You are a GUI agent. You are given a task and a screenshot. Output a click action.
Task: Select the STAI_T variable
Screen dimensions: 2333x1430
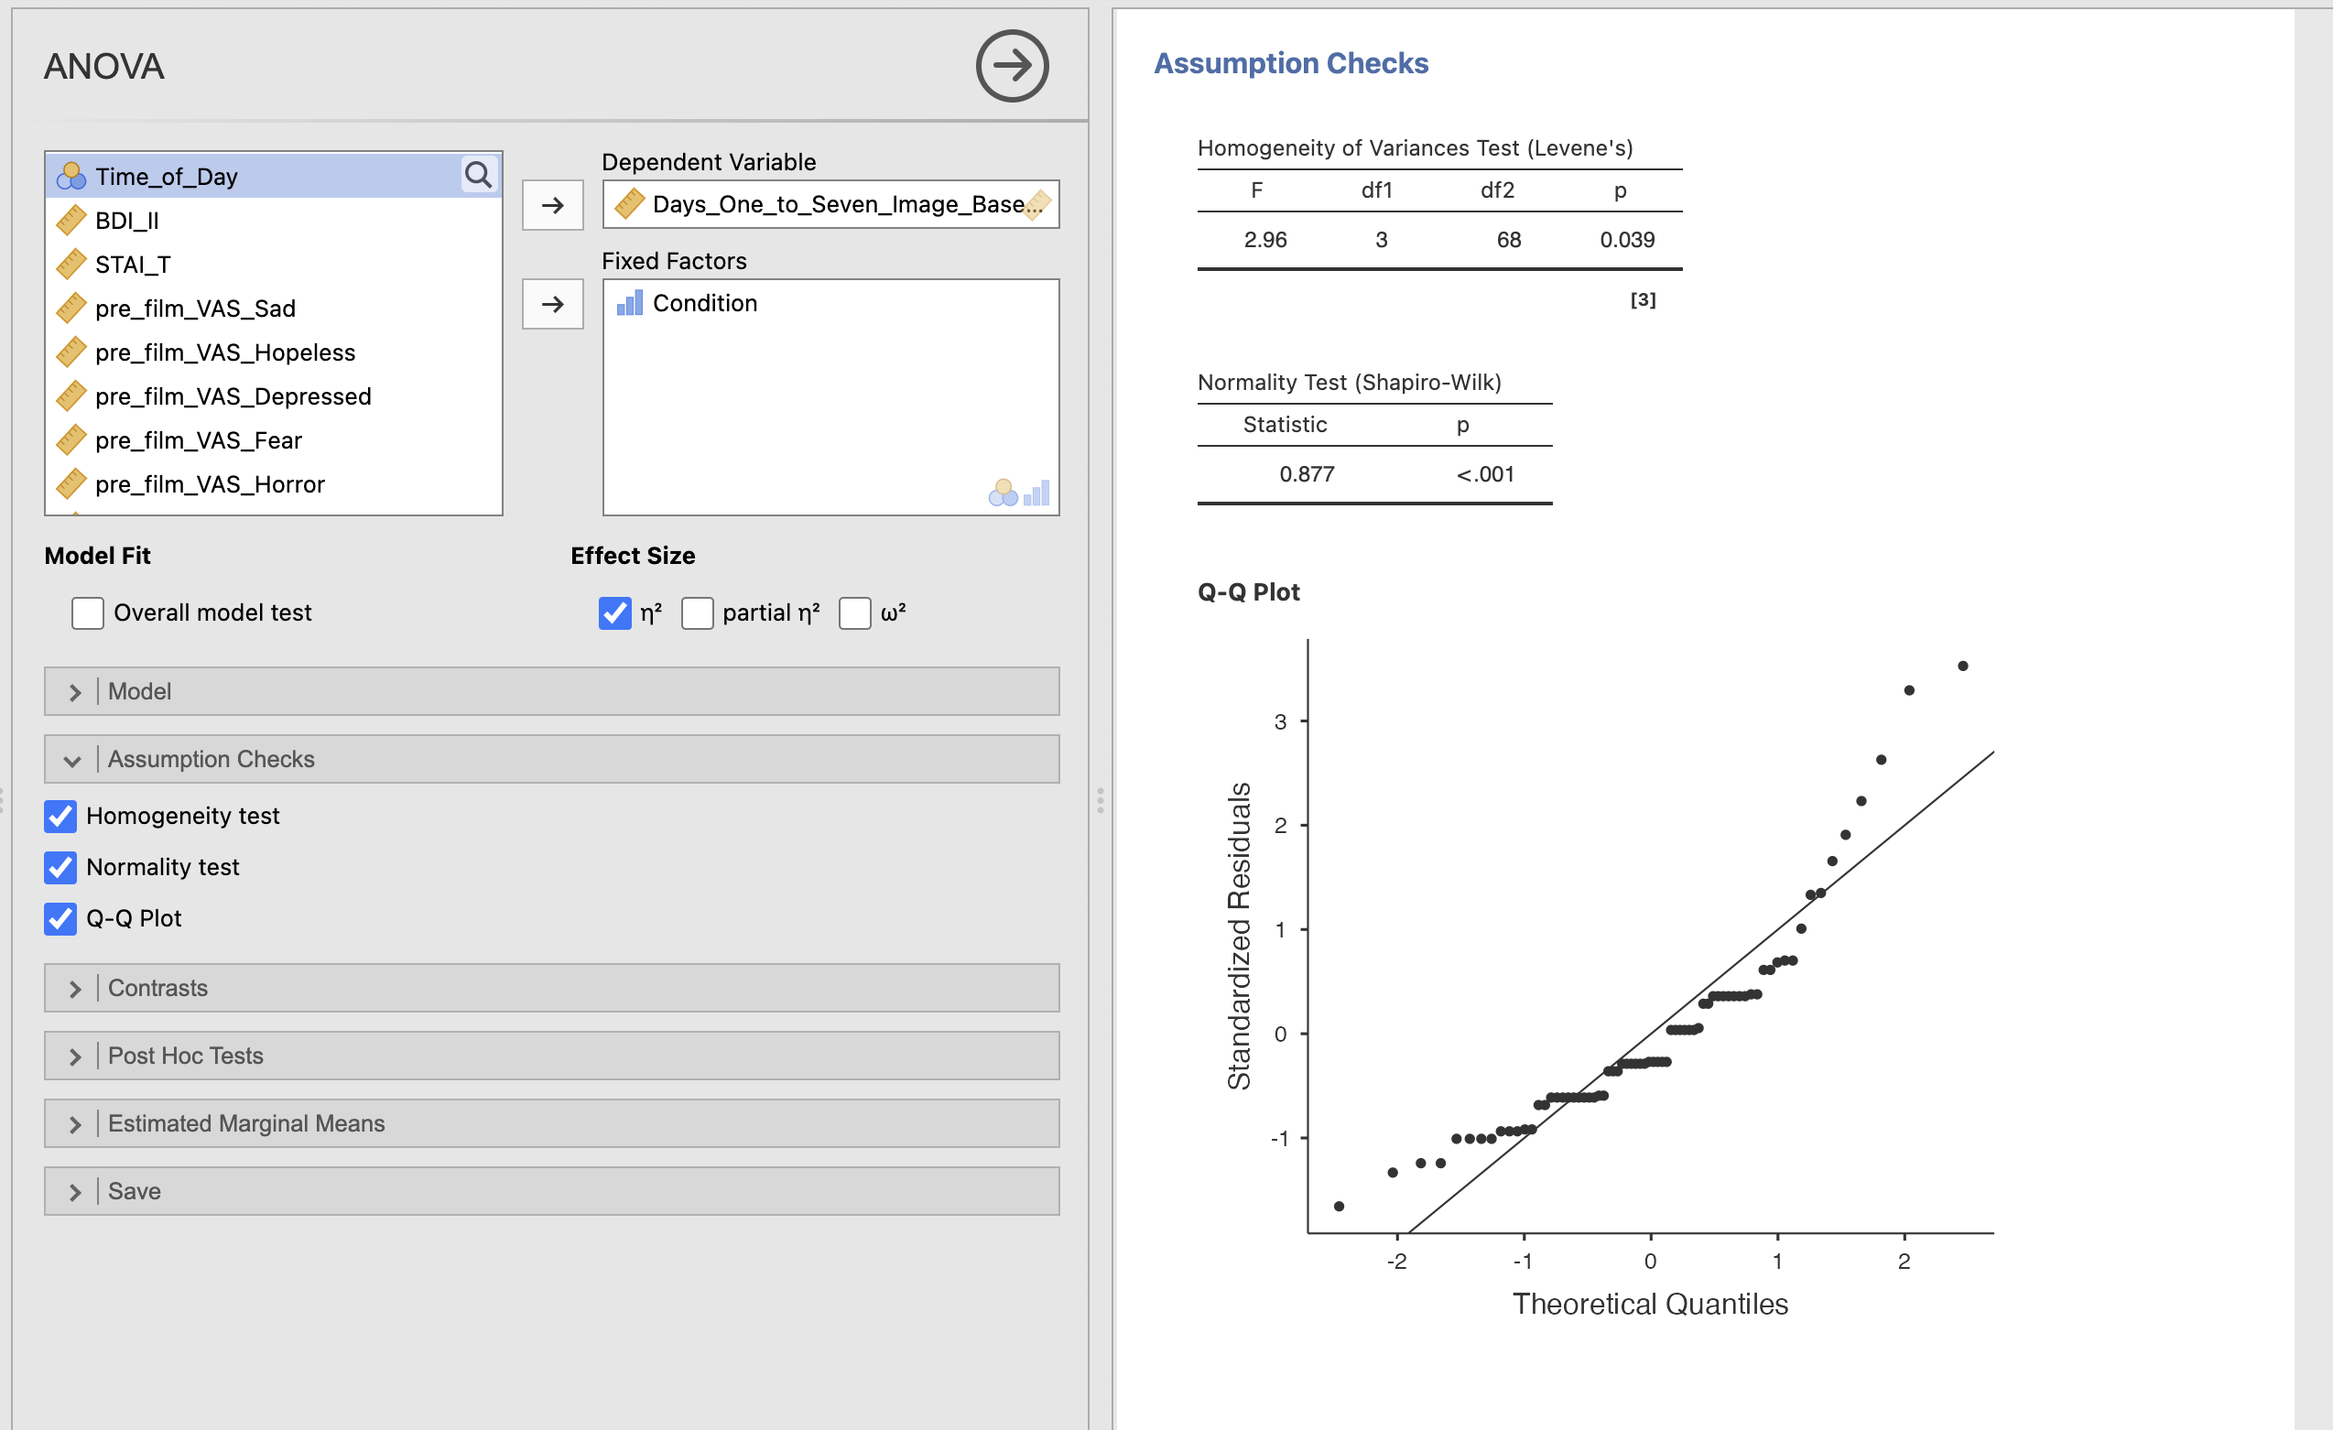tap(273, 264)
